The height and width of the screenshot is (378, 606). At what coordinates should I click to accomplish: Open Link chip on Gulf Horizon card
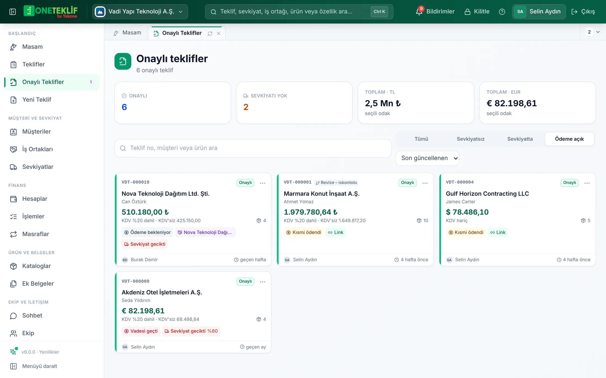(x=498, y=232)
